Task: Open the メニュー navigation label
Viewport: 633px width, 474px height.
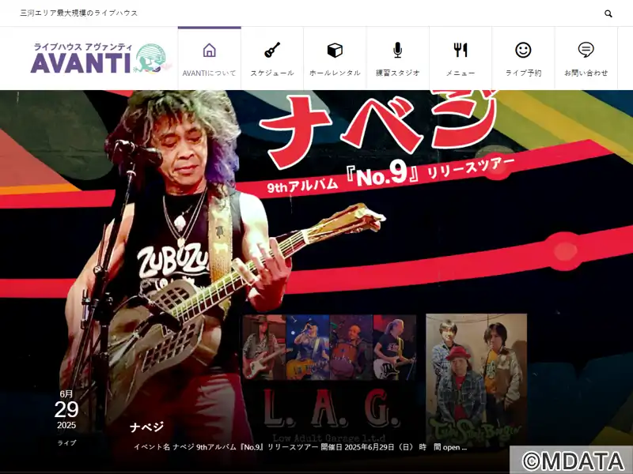Action: click(461, 73)
